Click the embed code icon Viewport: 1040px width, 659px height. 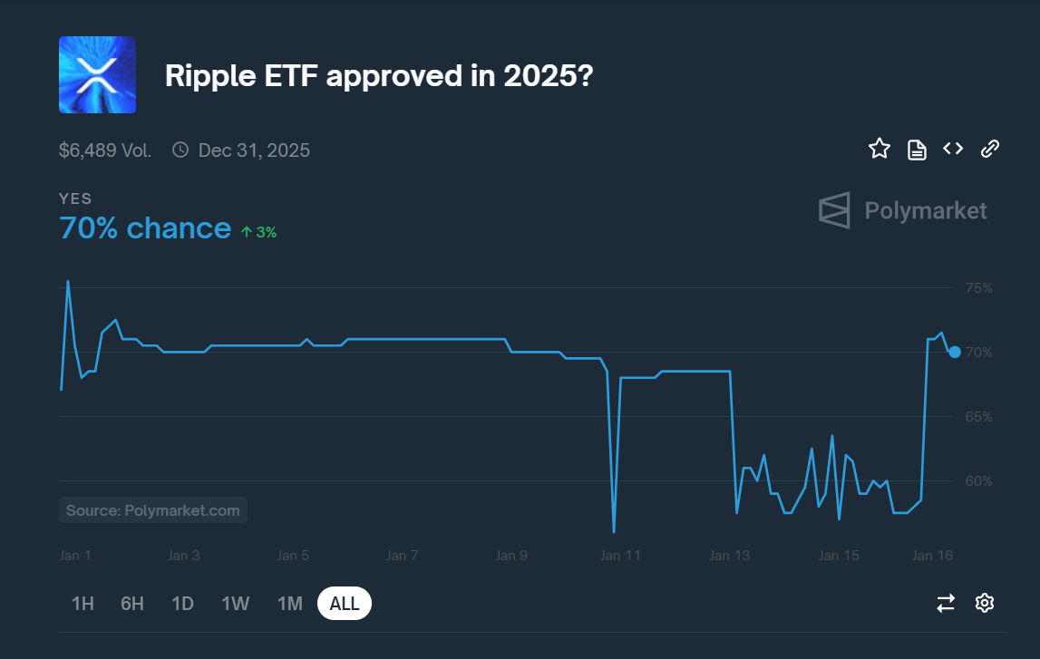click(952, 148)
